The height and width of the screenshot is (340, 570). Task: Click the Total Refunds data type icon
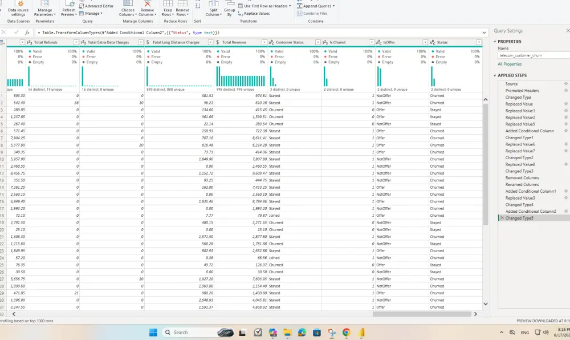pyautogui.click(x=30, y=43)
